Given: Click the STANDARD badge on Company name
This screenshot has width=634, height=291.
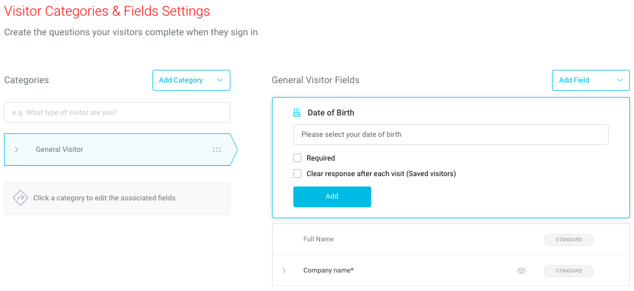Looking at the screenshot, I should click(569, 271).
